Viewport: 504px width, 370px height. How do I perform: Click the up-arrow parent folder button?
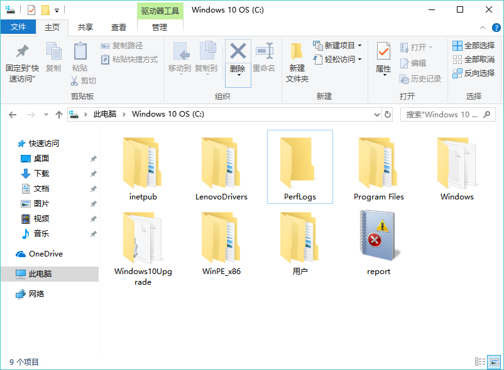[x=59, y=114]
